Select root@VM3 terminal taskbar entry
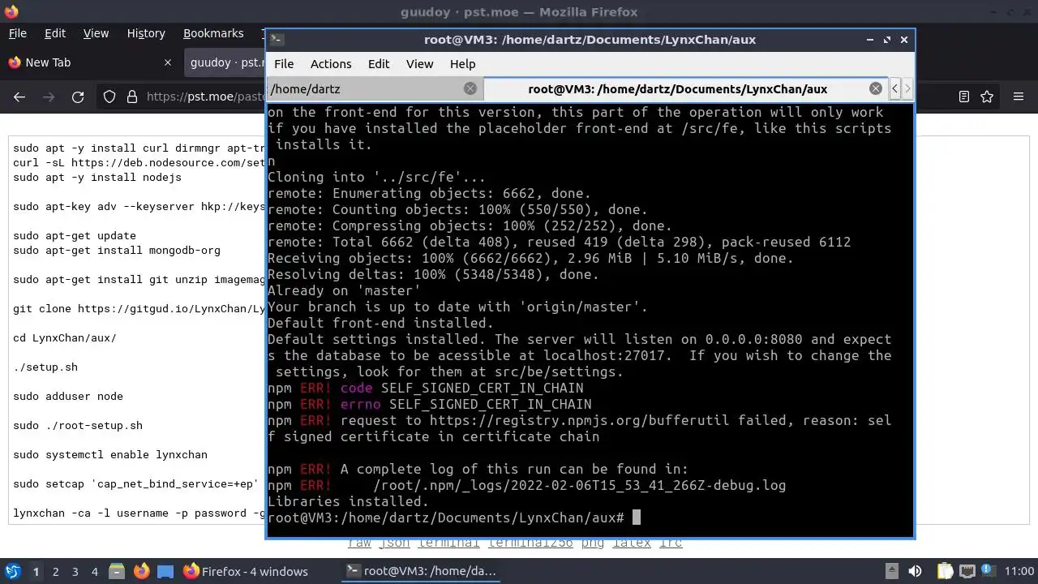This screenshot has width=1038, height=584. coord(420,571)
